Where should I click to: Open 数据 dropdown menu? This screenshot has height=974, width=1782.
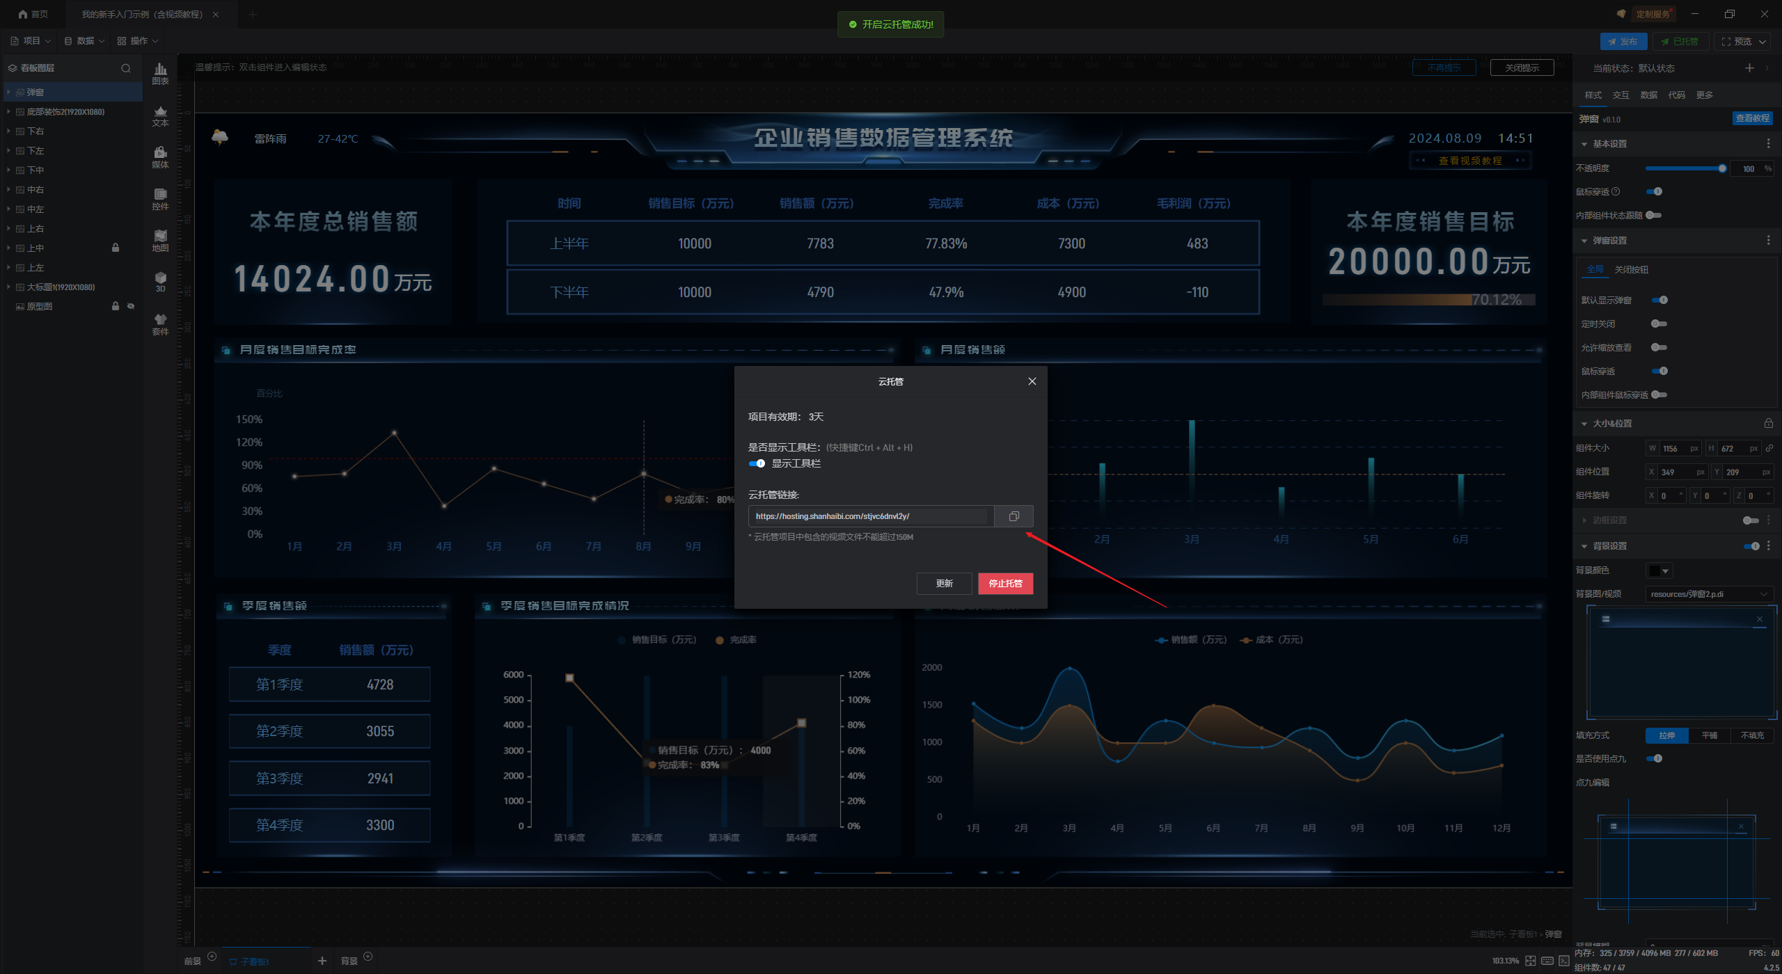pyautogui.click(x=84, y=41)
